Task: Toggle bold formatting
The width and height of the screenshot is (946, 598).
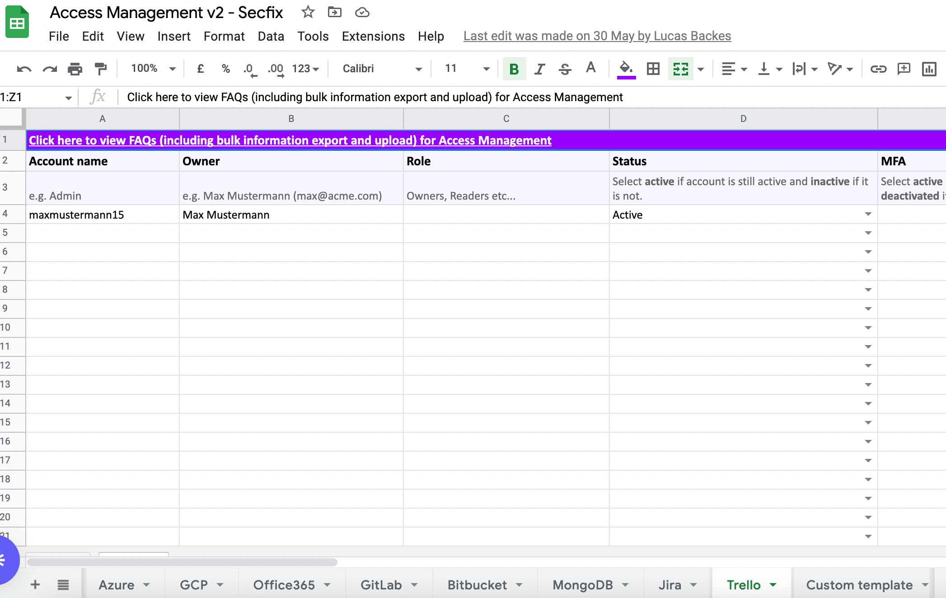Action: 514,69
